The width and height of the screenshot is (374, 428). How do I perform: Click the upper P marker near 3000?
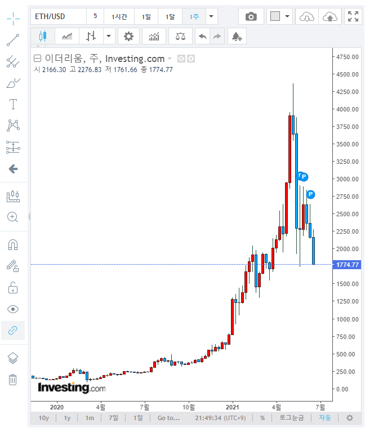pos(304,177)
